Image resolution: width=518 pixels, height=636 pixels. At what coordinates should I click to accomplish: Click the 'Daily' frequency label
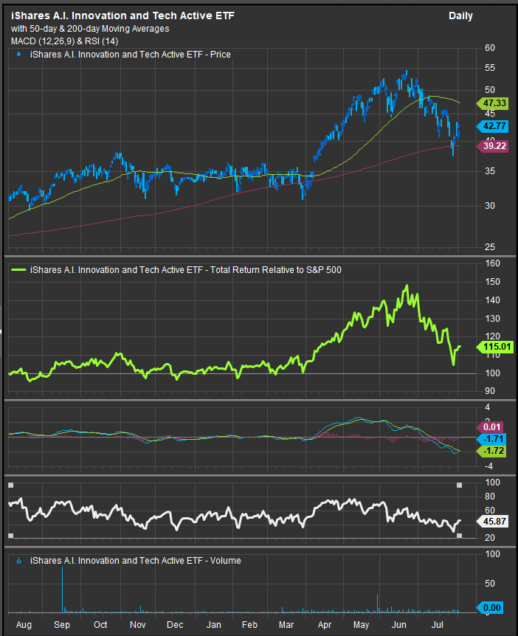pyautogui.click(x=460, y=16)
